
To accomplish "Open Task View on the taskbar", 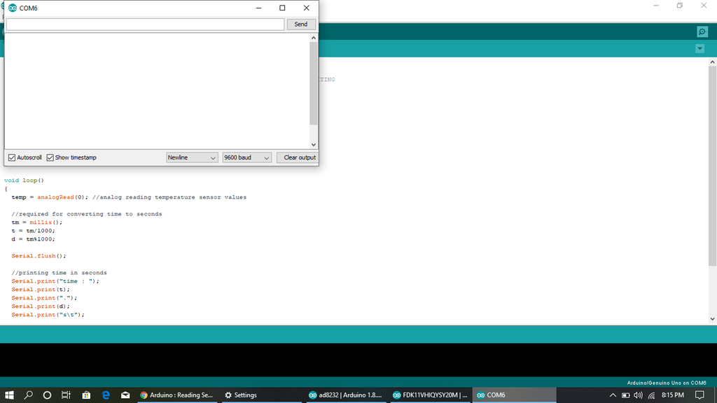I will [65, 395].
